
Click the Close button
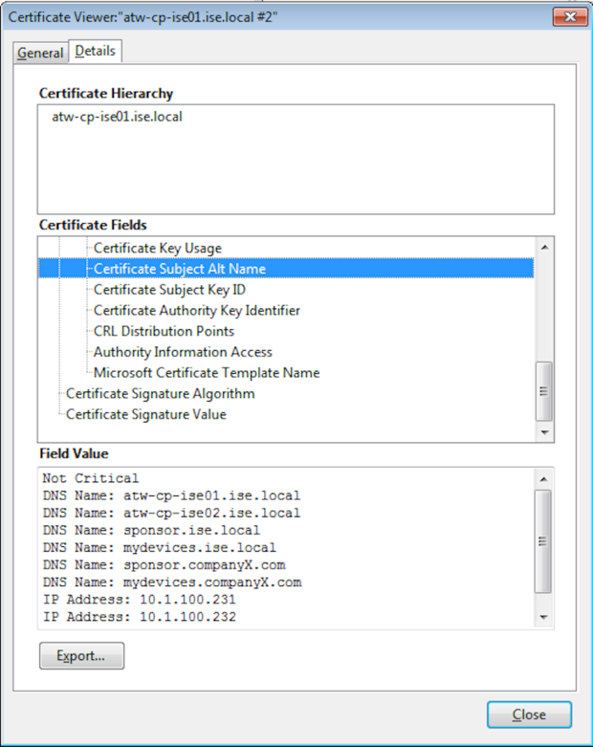pos(529,714)
